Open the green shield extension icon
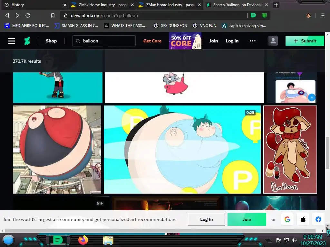This screenshot has height=247, width=330. 265,15
